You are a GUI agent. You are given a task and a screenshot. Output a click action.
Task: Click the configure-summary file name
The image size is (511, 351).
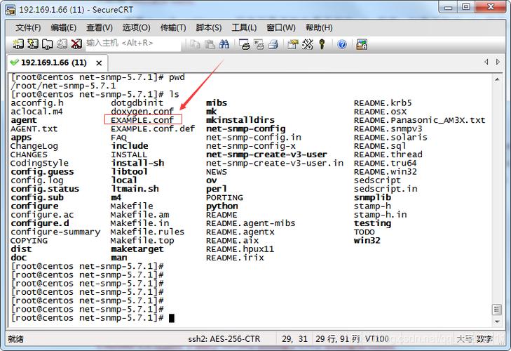click(55, 232)
